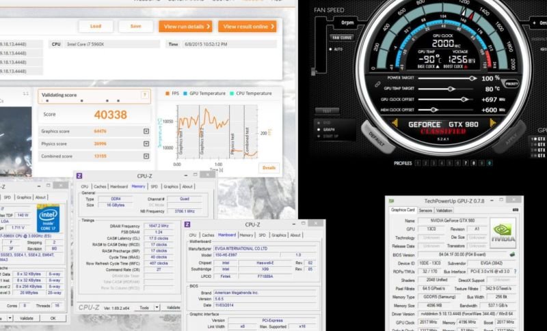Click the camera screenshot icon in GPU-Z
The image size is (547, 331).
(x=516, y=210)
